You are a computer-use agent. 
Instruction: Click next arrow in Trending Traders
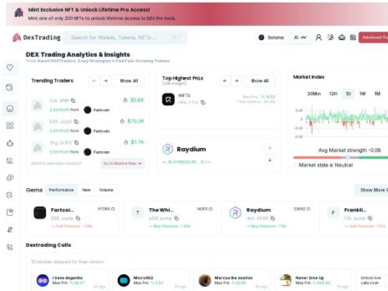point(105,81)
